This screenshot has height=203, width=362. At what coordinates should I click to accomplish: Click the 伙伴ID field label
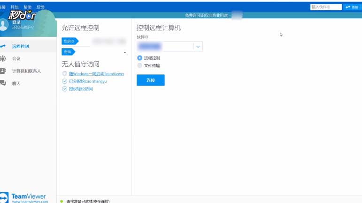(x=142, y=37)
